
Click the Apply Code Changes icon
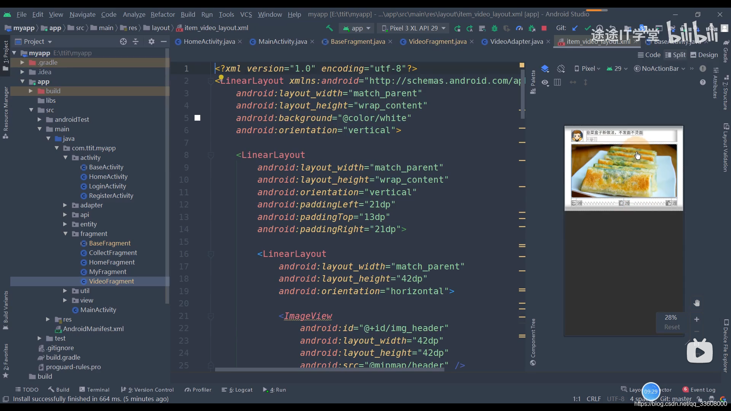(482, 28)
